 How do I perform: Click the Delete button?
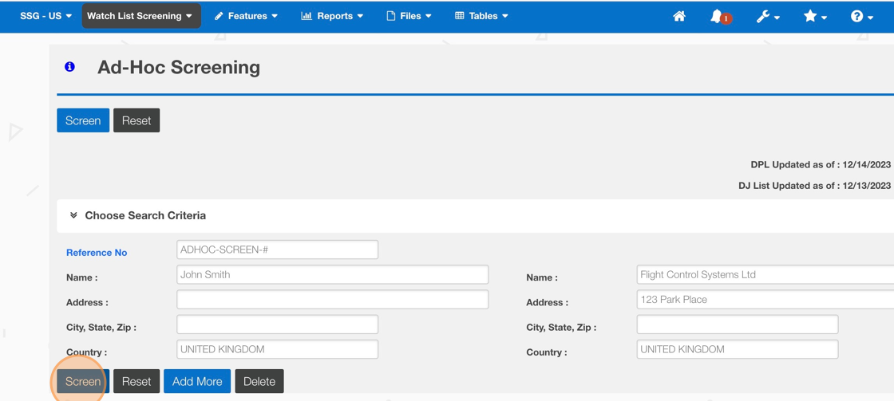259,381
